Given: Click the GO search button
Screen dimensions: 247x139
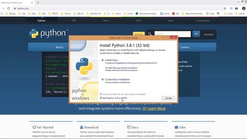Looking at the screenshot, I should 196,34.
